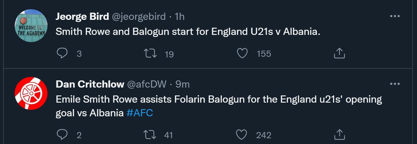417x144 pixels.
Task: Share Dan Critchlow's tweet
Action: click(339, 135)
